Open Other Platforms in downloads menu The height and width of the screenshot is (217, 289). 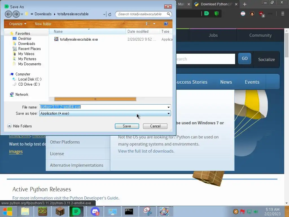coord(78,142)
